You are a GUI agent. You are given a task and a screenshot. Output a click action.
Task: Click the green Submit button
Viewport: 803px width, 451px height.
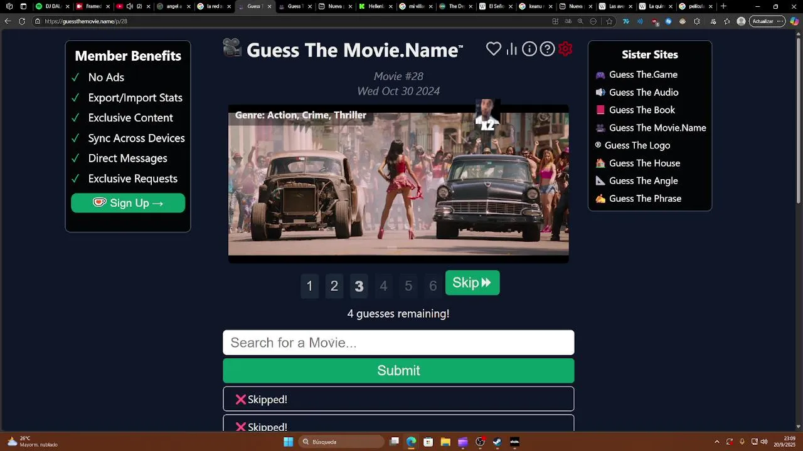(x=398, y=370)
